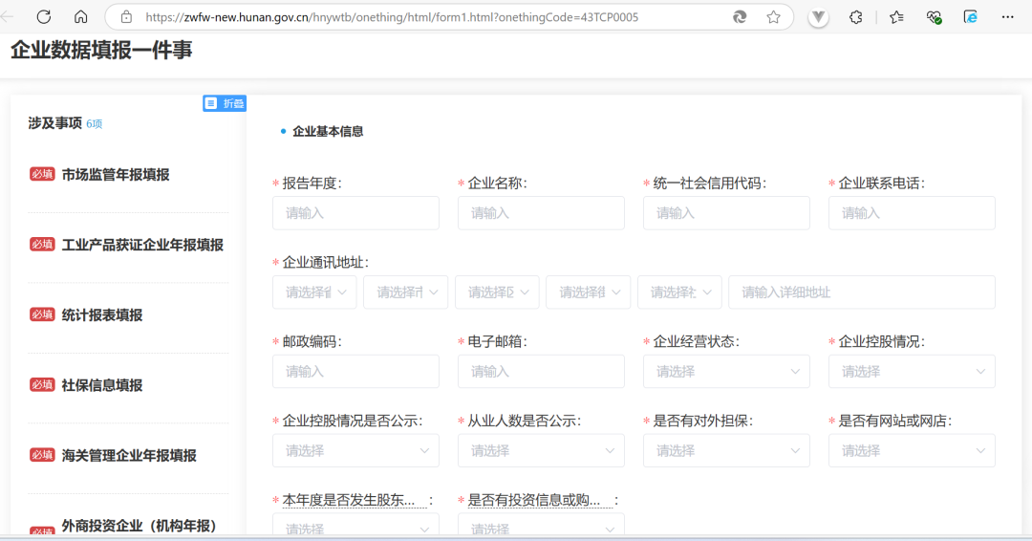
Task: Open 海关管理企业年报填报 item
Action: tap(129, 456)
